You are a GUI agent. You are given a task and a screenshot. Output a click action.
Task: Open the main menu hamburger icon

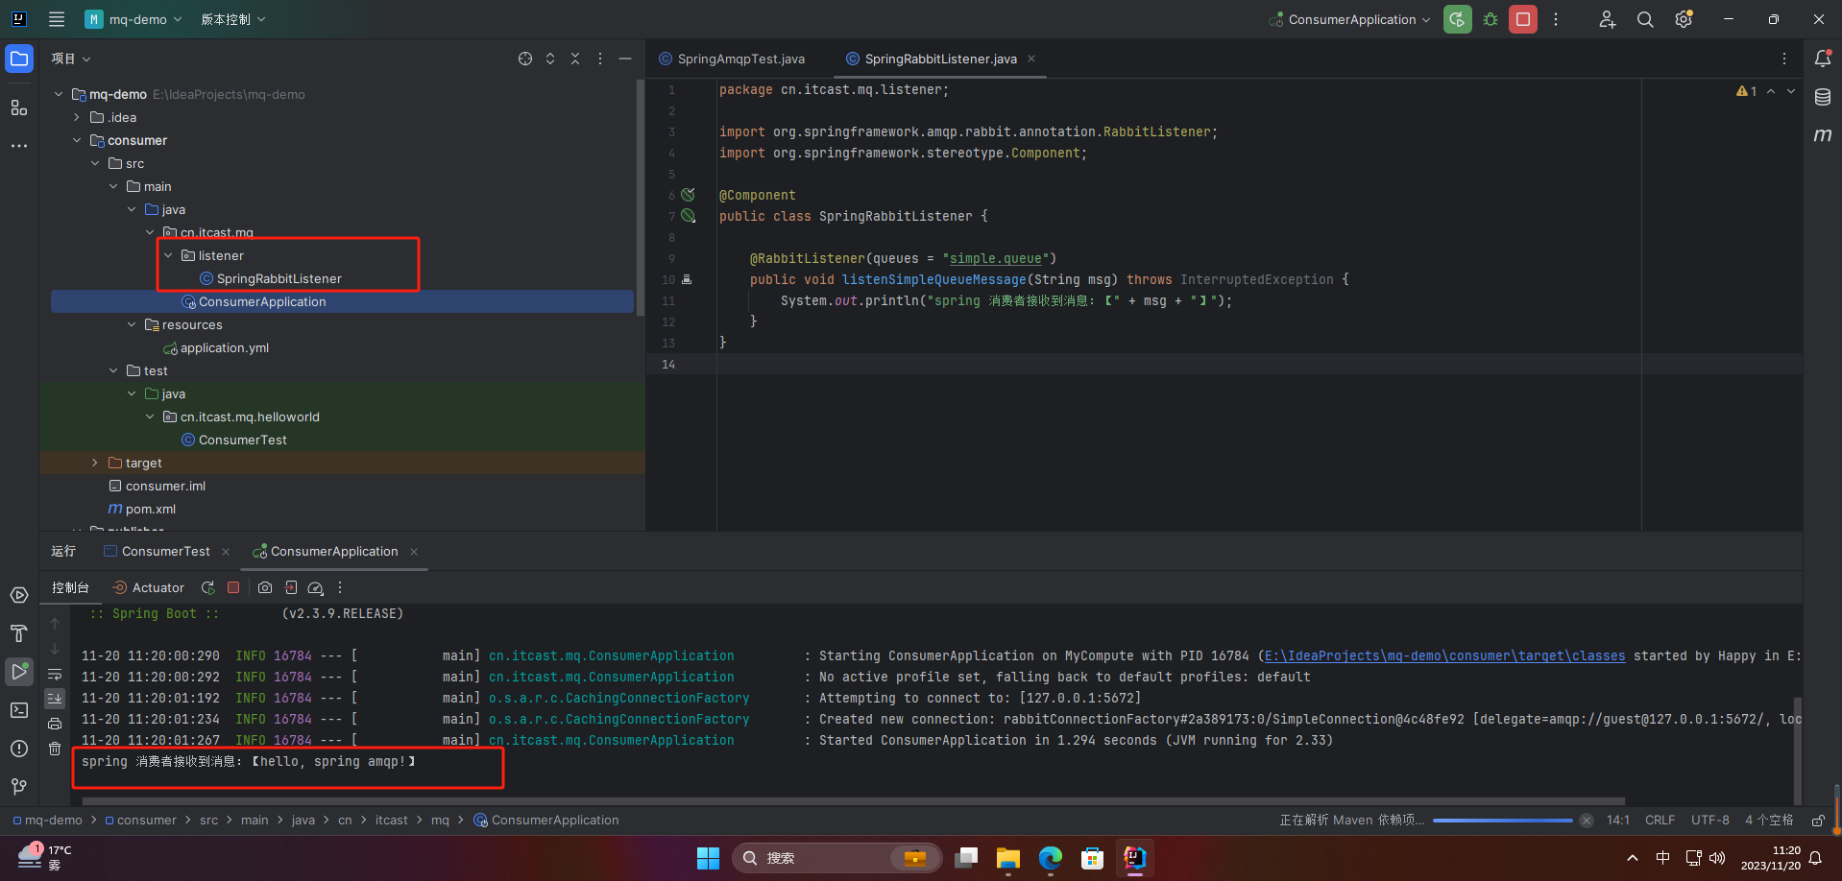click(x=57, y=19)
